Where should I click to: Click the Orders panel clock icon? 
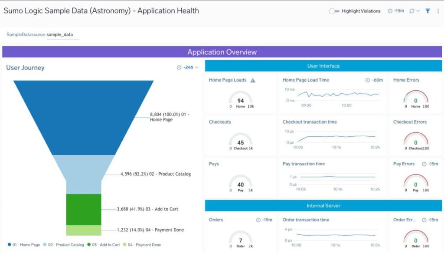click(x=258, y=220)
